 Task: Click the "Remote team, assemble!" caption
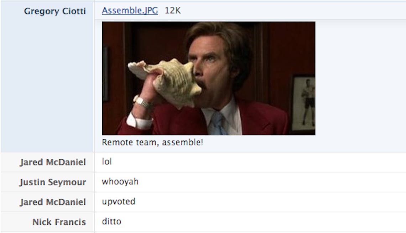152,142
